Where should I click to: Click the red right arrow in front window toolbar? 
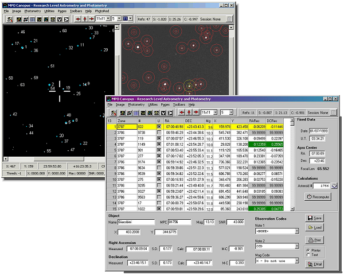tap(196, 112)
